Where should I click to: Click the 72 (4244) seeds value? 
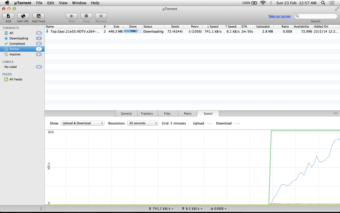coord(175,31)
